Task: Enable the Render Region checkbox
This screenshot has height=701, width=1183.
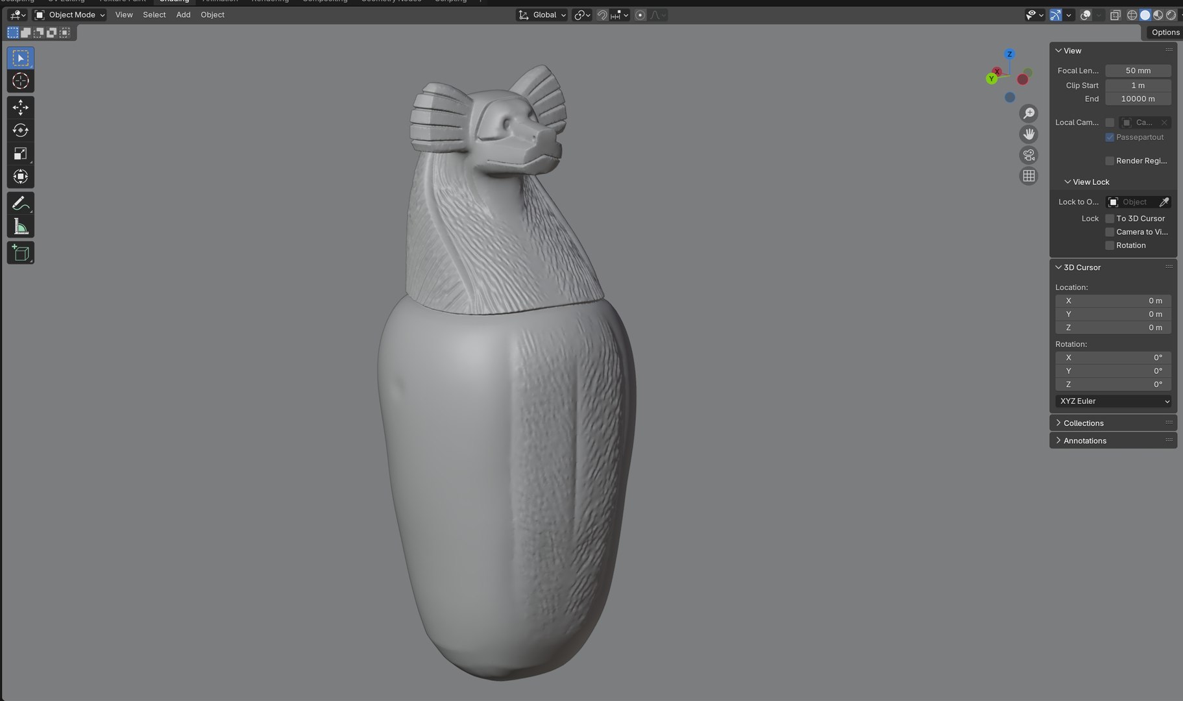Action: (x=1110, y=161)
